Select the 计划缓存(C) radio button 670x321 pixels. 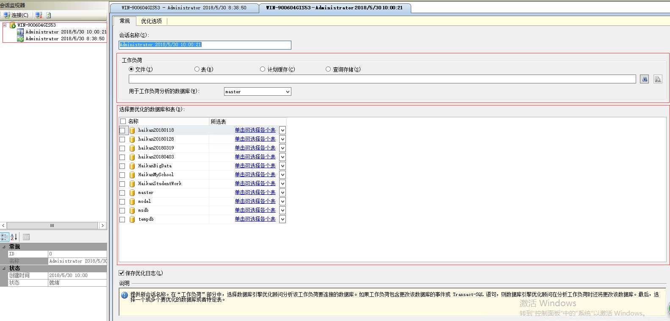pos(263,69)
